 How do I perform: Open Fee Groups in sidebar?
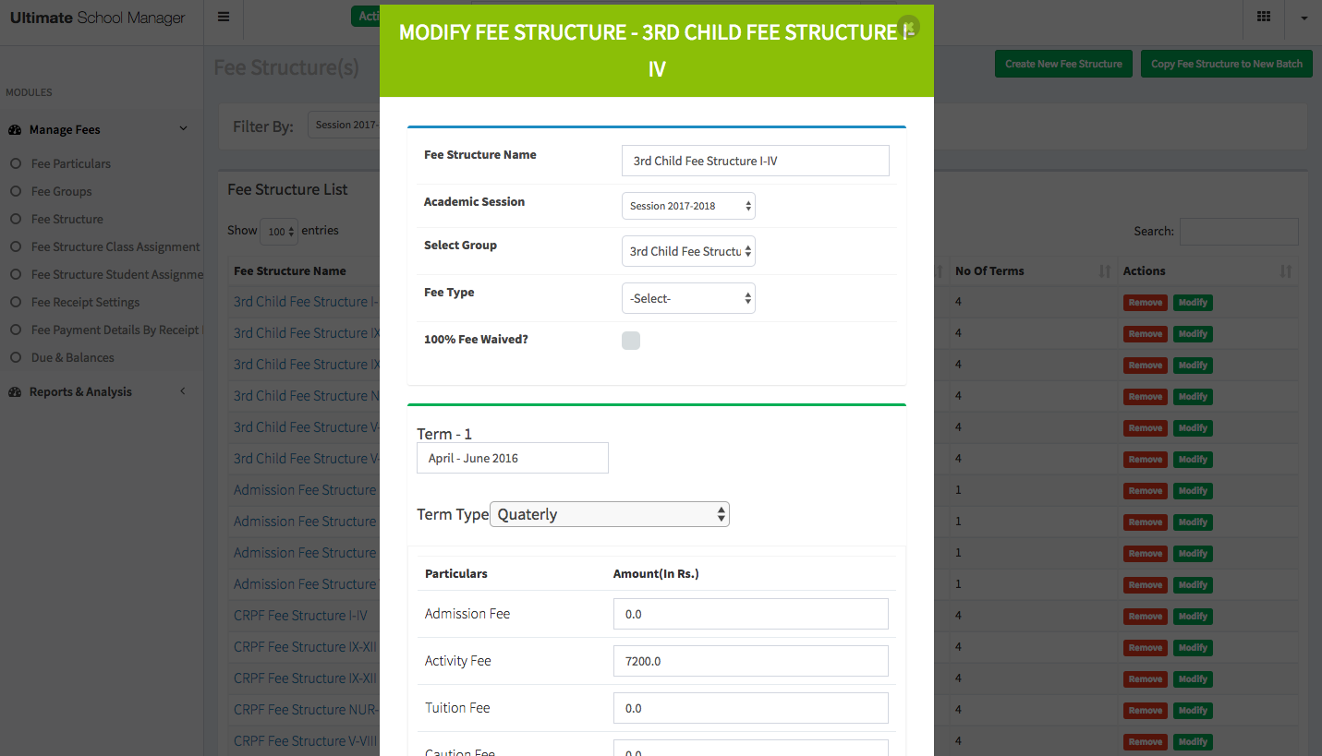62,191
